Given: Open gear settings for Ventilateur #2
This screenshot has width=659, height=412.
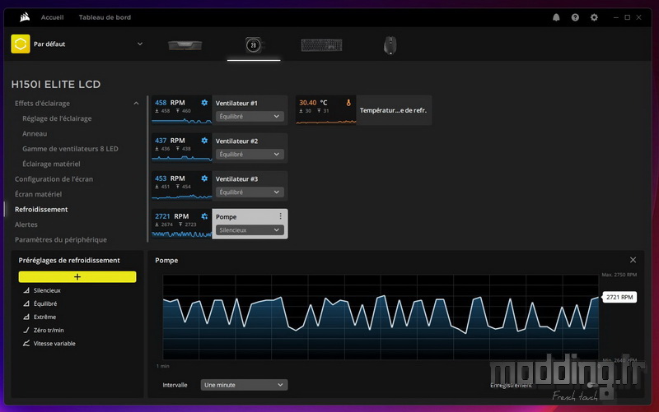Looking at the screenshot, I should [204, 140].
